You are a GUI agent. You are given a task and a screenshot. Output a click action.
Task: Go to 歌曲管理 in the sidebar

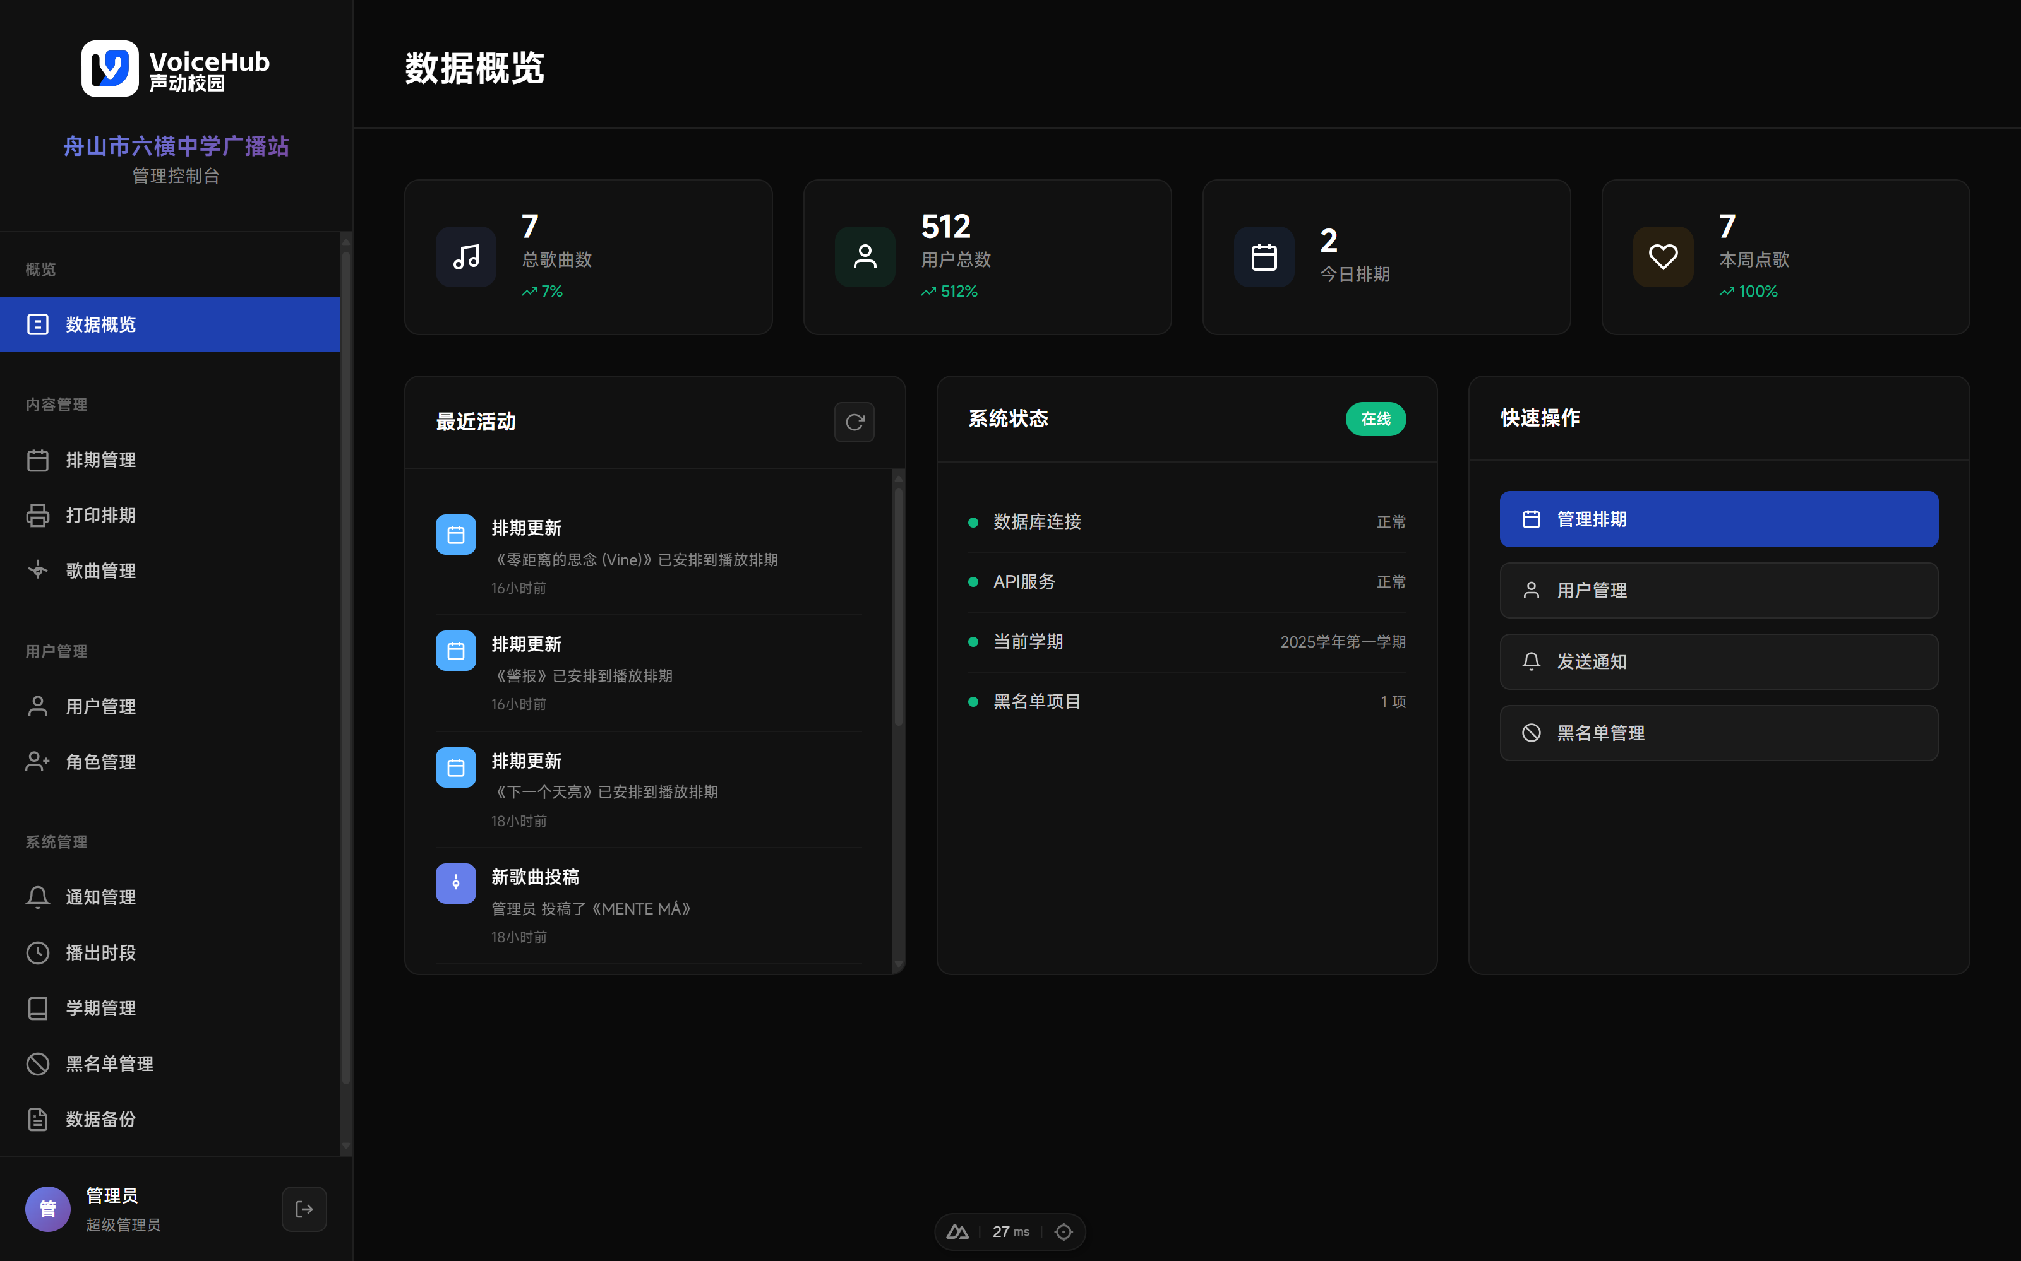point(169,571)
